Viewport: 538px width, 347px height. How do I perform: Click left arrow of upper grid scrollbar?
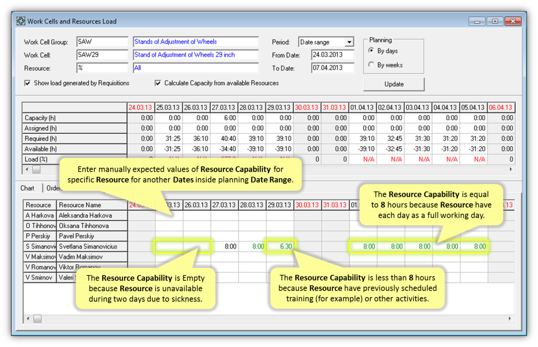(27, 169)
